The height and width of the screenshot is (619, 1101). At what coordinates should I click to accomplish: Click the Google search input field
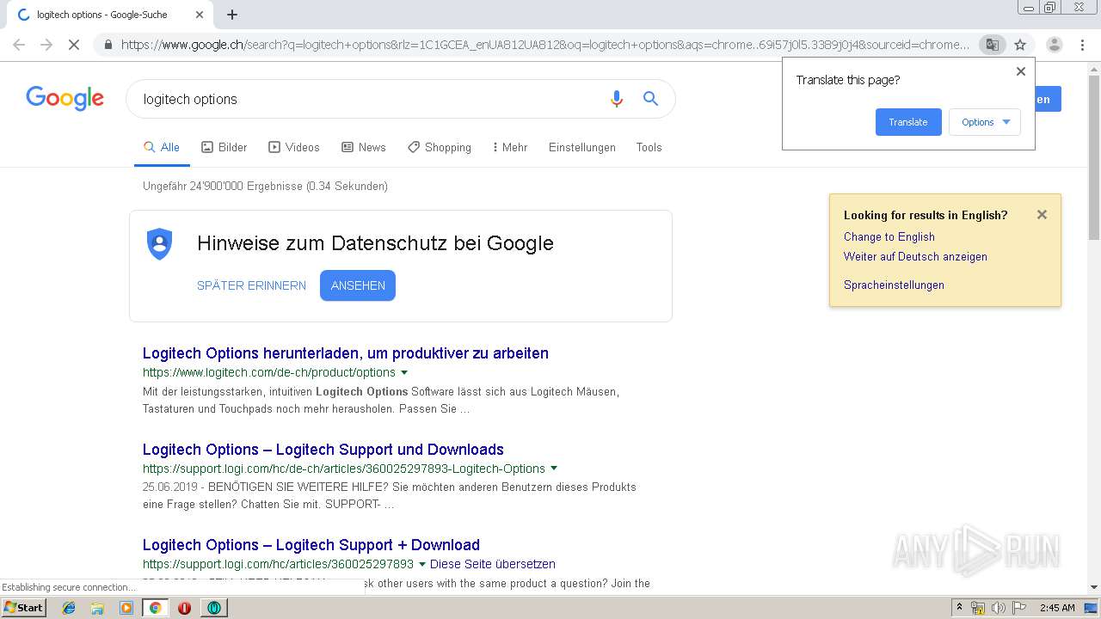(x=370, y=99)
